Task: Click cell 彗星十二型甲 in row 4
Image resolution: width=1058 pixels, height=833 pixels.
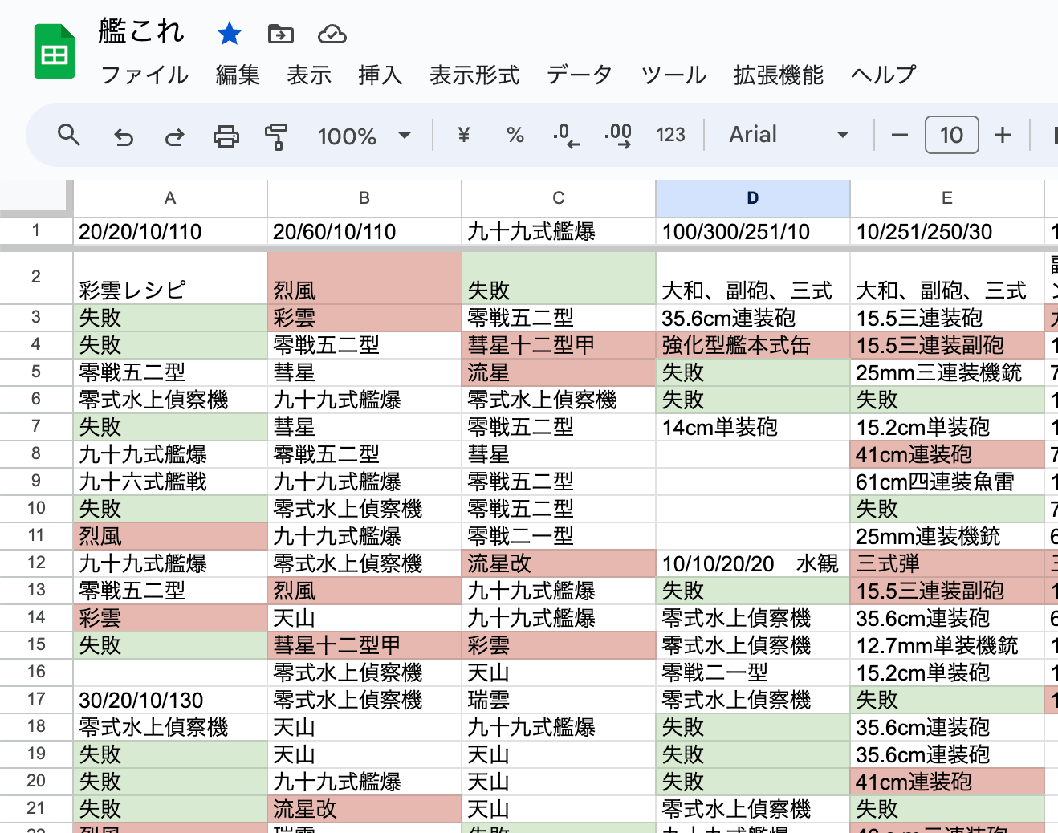Action: [559, 345]
